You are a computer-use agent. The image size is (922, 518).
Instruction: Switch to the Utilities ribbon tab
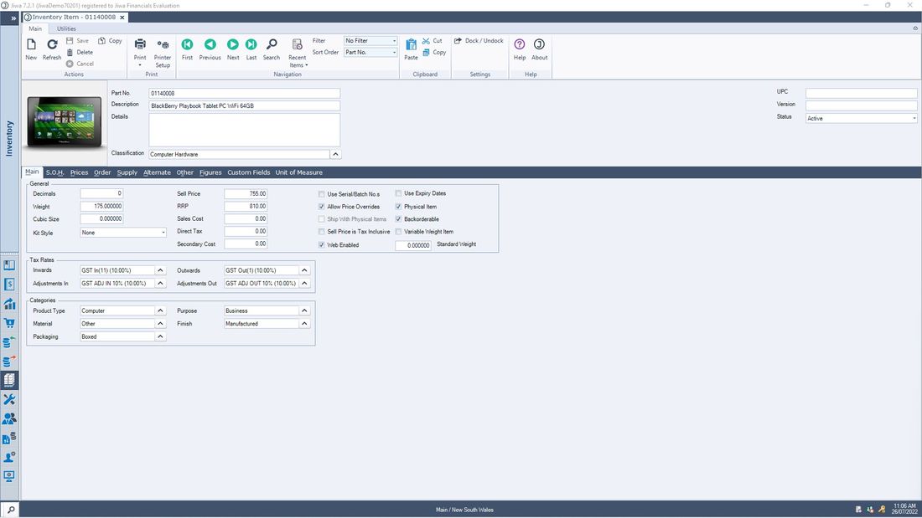click(66, 28)
